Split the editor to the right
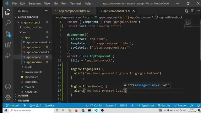This screenshot has width=201, height=113. point(193,11)
